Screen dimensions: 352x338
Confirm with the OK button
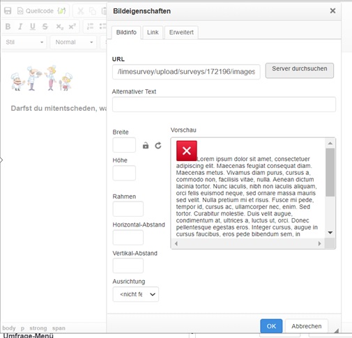[x=271, y=326]
